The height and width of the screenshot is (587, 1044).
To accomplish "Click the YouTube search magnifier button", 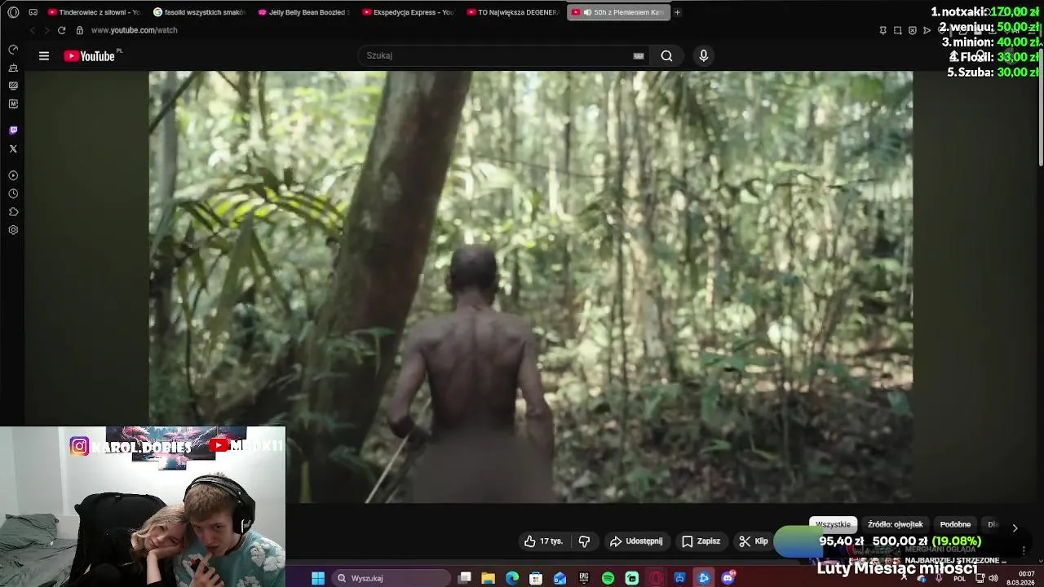I will click(666, 55).
